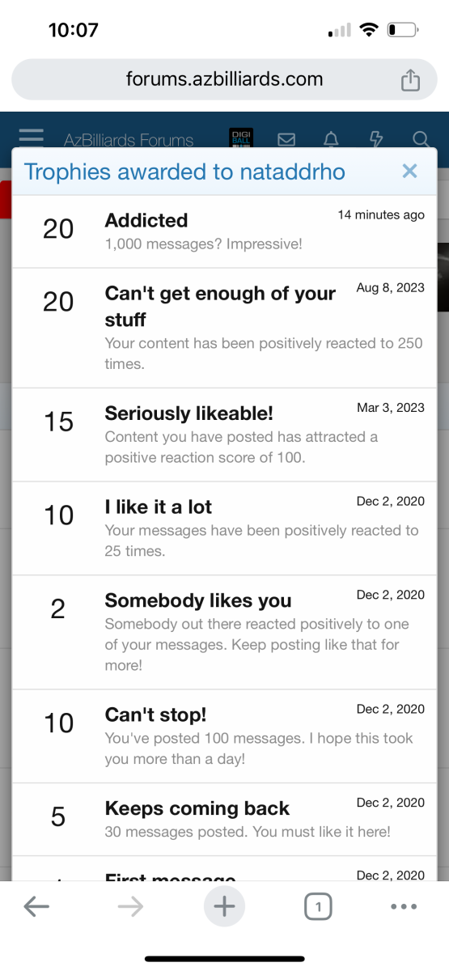
Task: Tap the browser share icon
Action: coord(411,79)
